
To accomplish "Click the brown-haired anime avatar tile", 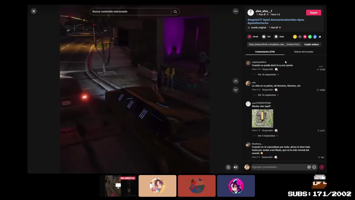I will pyautogui.click(x=157, y=186).
